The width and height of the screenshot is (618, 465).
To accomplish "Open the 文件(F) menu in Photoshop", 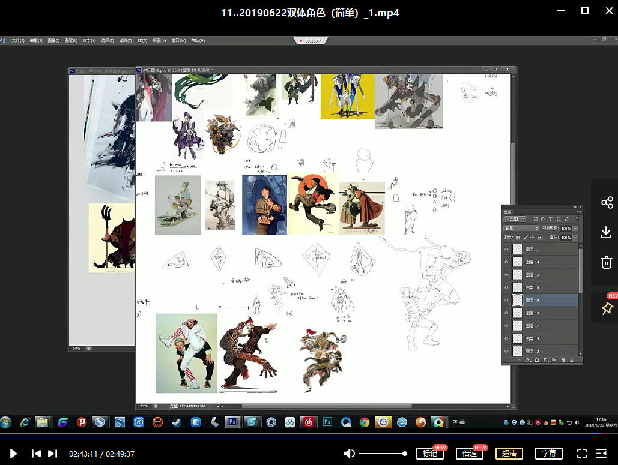I will click(18, 41).
